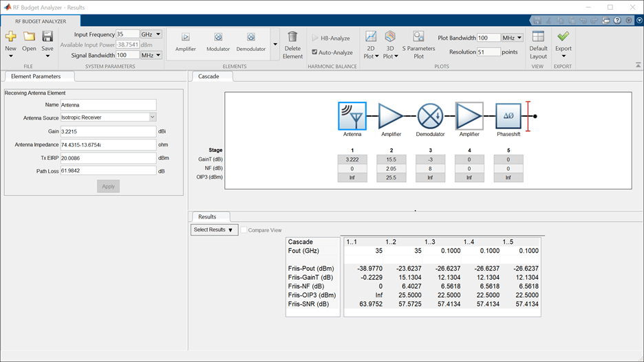Screen dimensions: 644x362
Task: Expand the Elements gallery arrow
Action: [x=275, y=45]
